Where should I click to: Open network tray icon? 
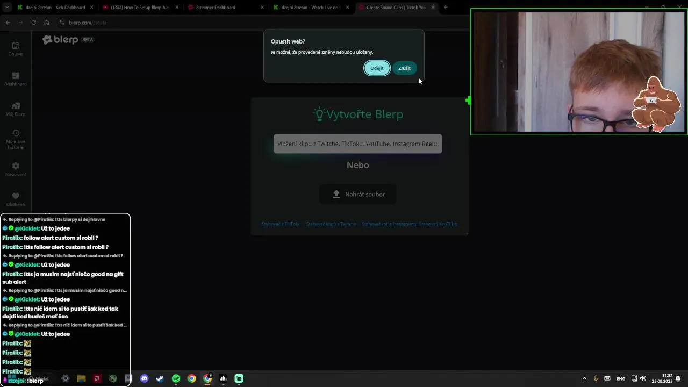point(634,378)
